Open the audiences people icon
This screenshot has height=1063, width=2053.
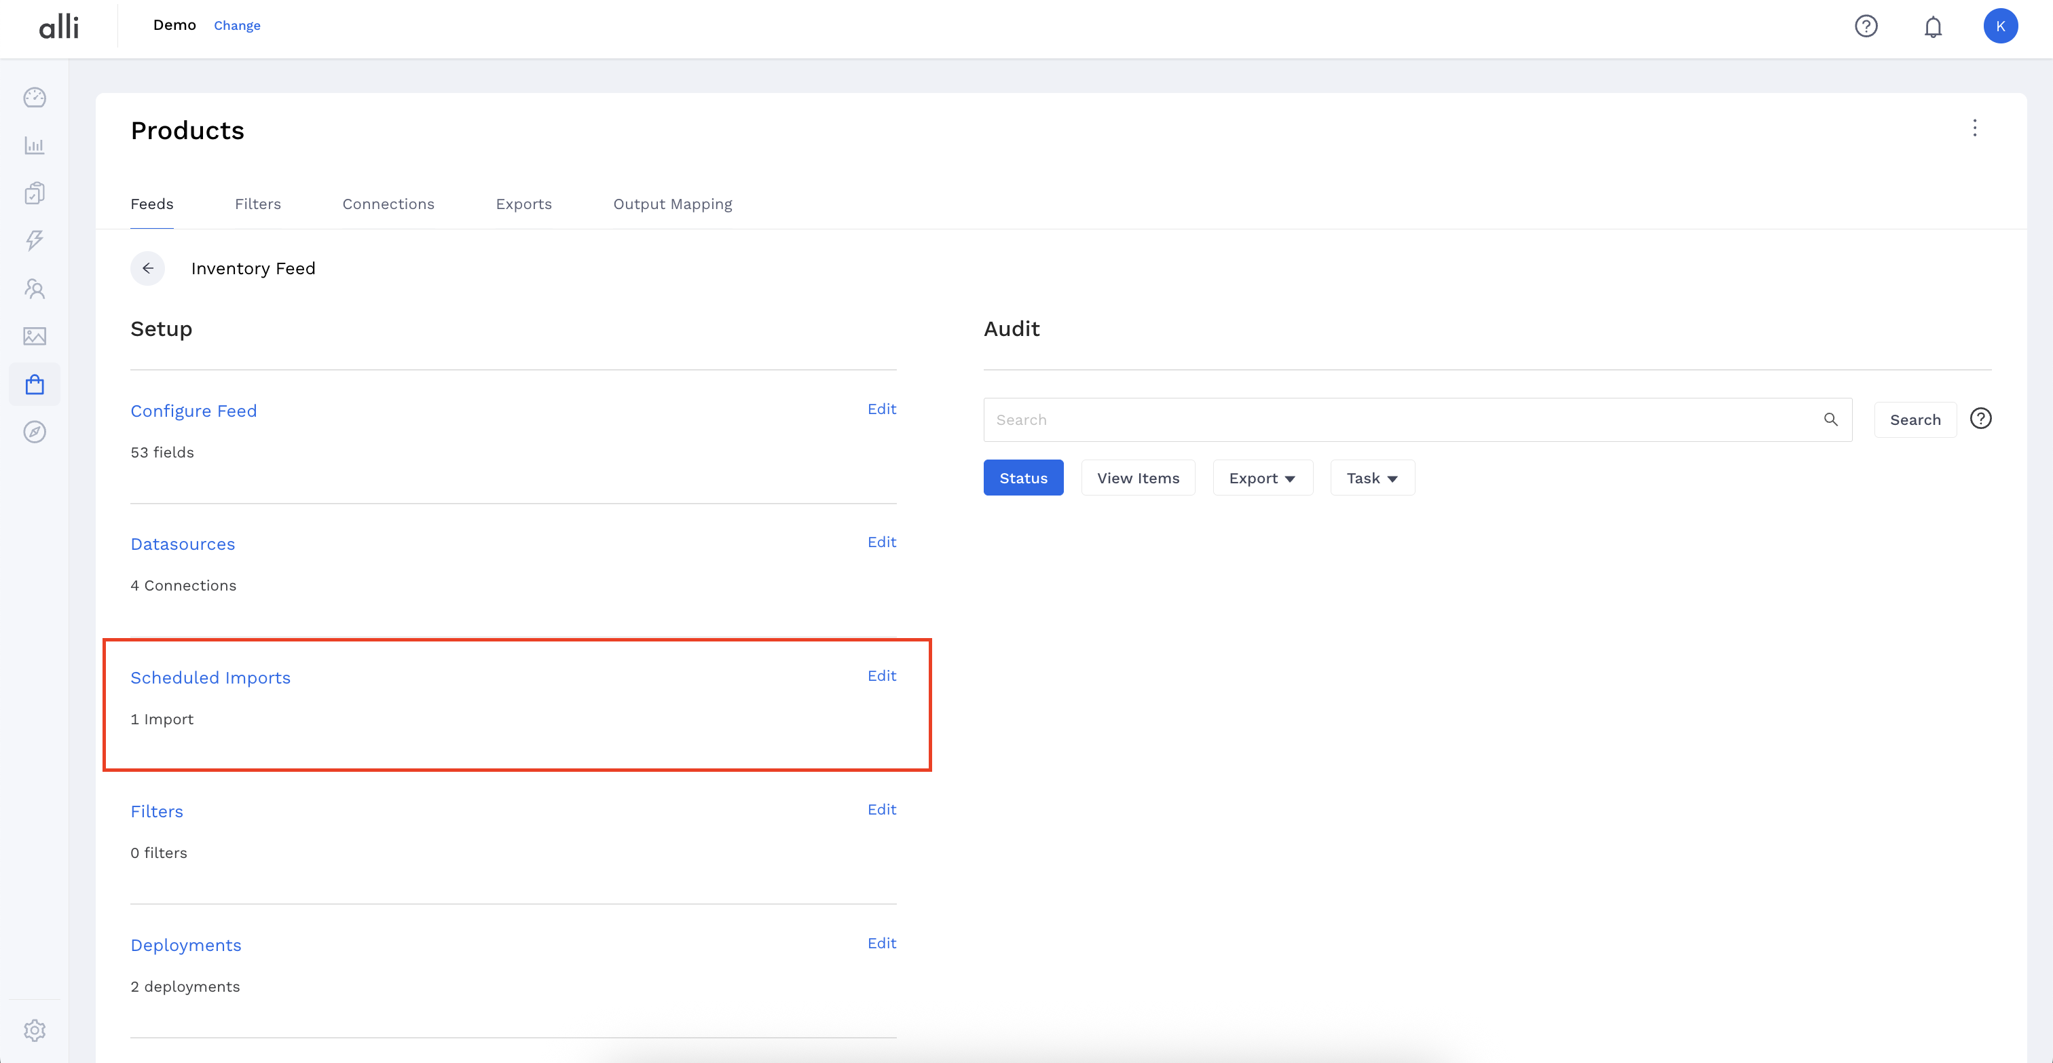[34, 288]
